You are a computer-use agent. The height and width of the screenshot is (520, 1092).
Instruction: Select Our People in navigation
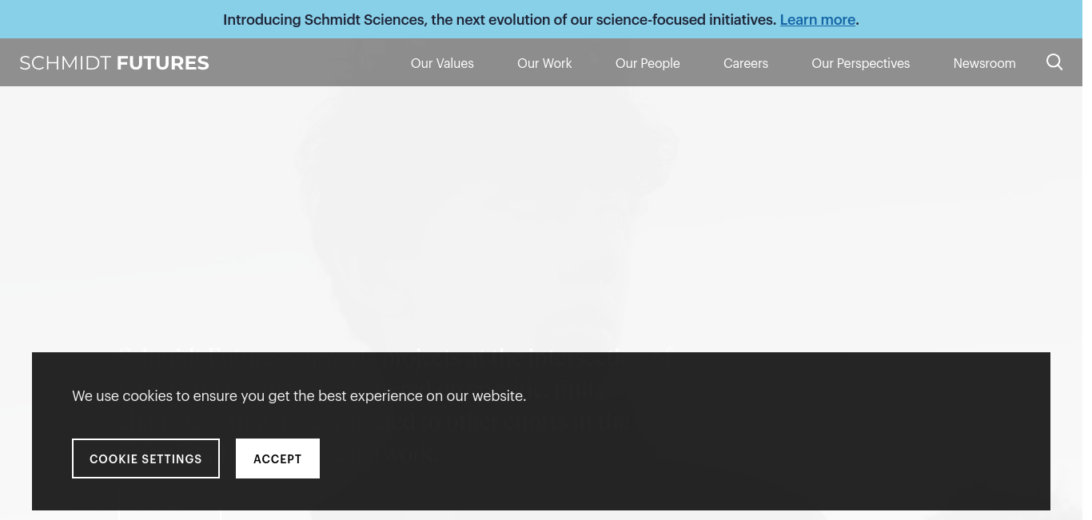click(648, 63)
